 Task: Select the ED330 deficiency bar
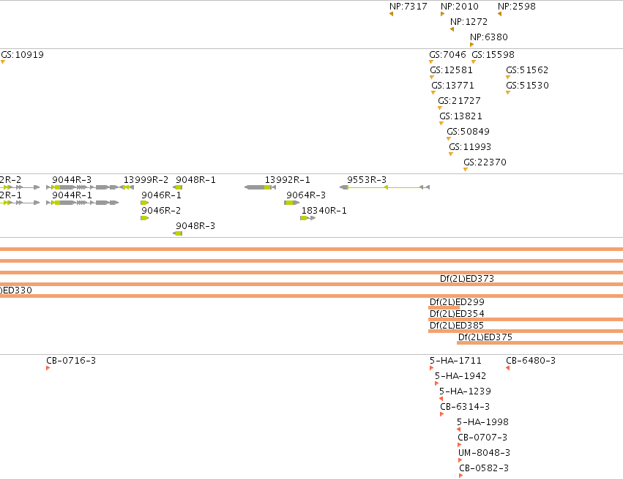[x=312, y=296]
